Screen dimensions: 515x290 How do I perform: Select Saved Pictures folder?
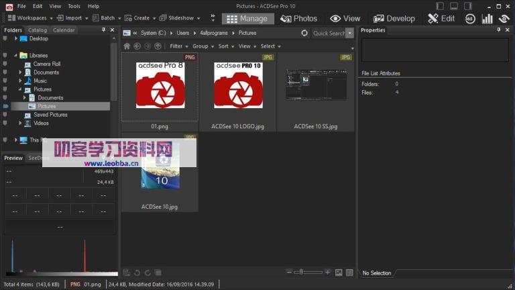[x=50, y=115]
